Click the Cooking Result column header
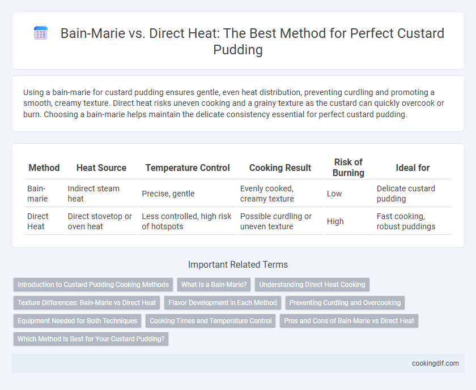 click(280, 168)
